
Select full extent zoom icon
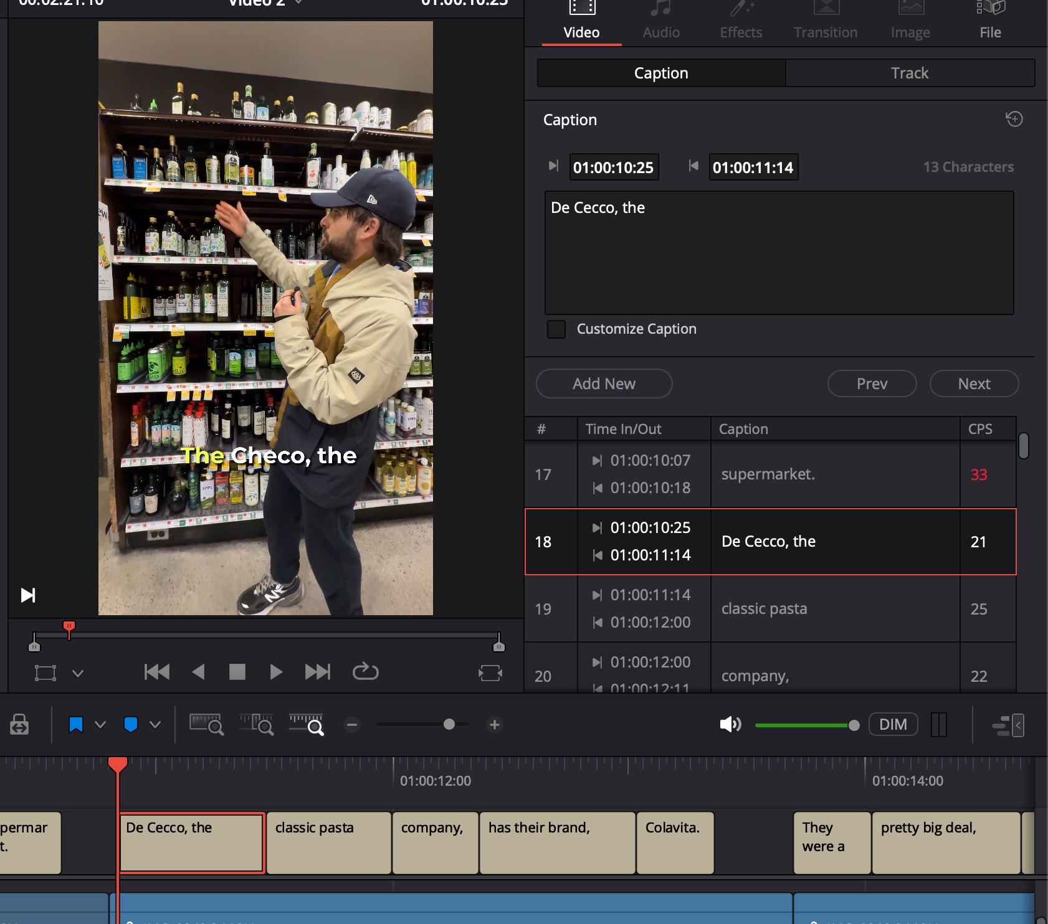pos(206,725)
